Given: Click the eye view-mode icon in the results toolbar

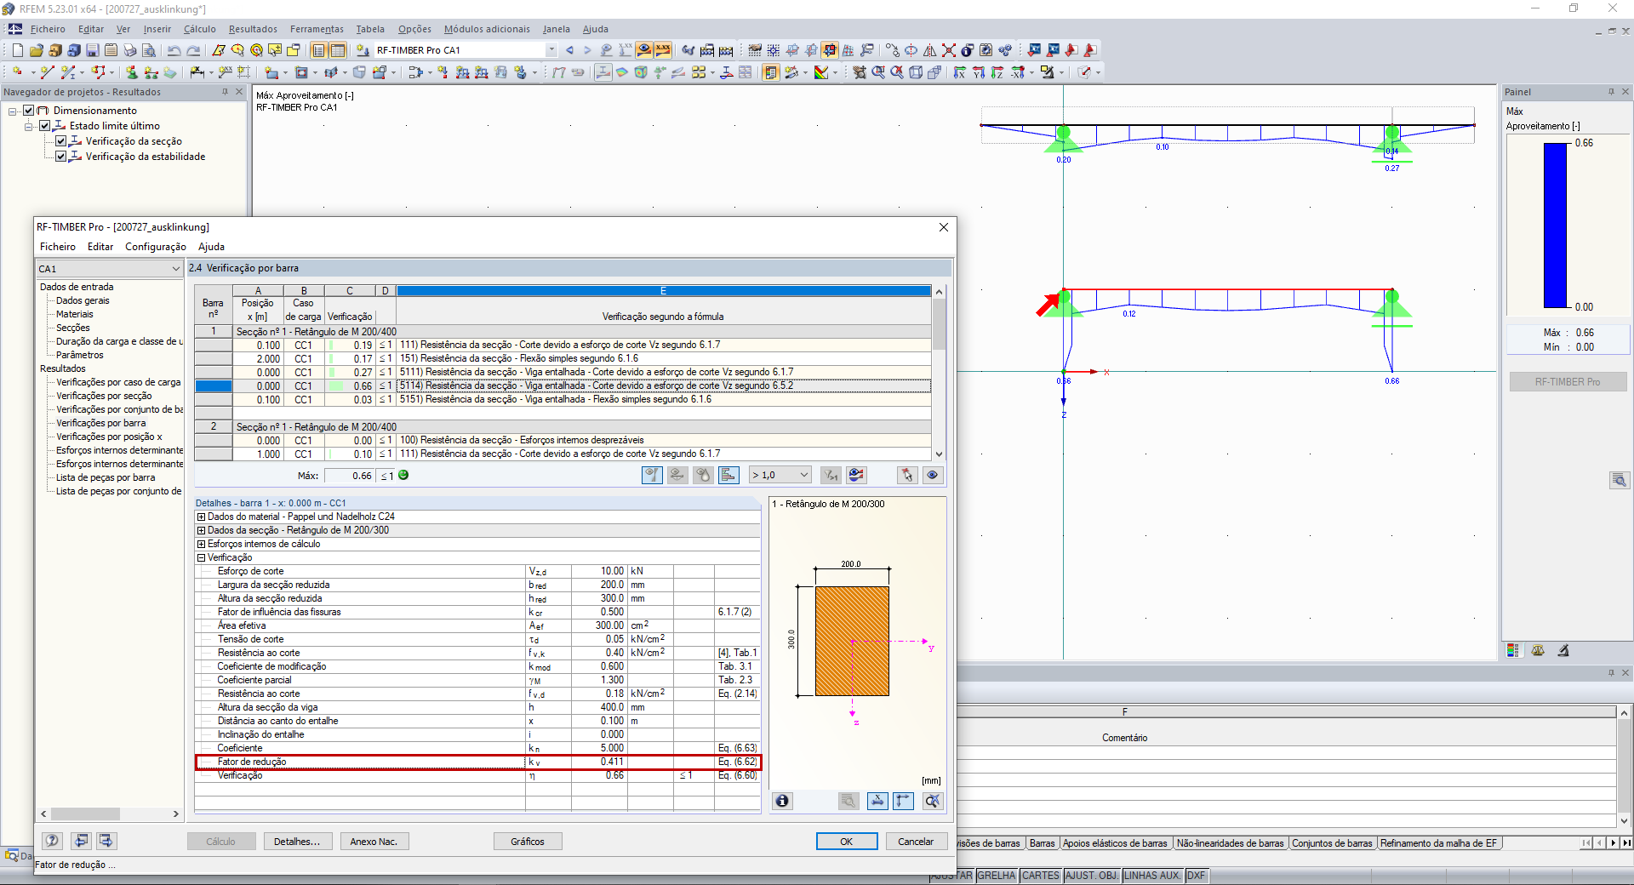Looking at the screenshot, I should pyautogui.click(x=932, y=476).
